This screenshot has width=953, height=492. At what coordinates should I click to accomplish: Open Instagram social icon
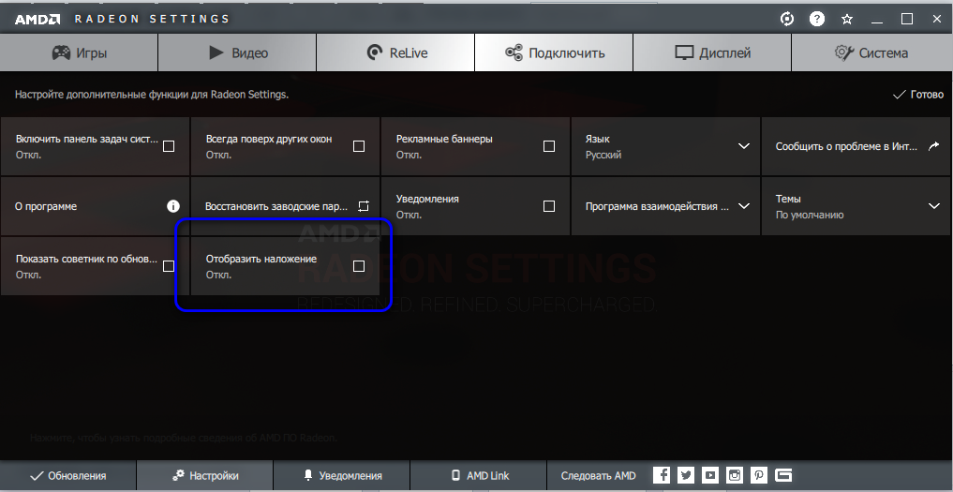coord(735,475)
